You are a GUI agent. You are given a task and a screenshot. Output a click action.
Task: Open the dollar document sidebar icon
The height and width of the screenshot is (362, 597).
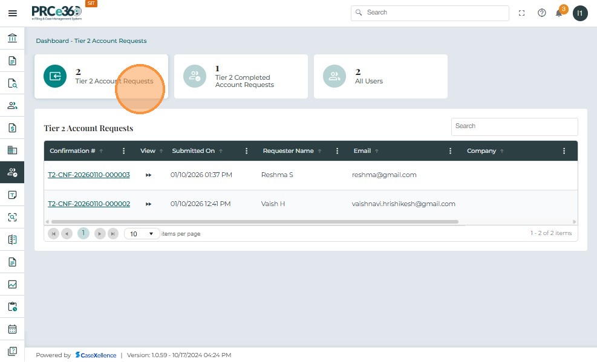[12, 128]
